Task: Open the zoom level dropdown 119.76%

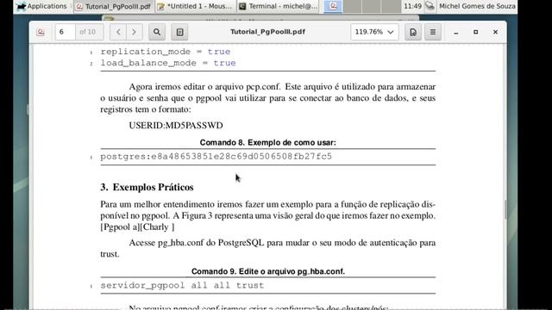Action: tap(374, 32)
